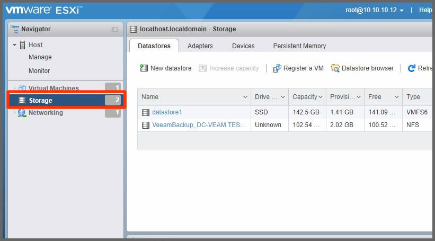Select Host in the Navigator
The image size is (435, 241).
(35, 45)
